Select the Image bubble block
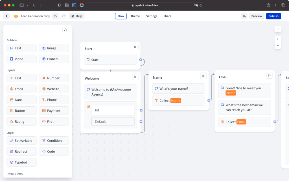 pos(54,48)
